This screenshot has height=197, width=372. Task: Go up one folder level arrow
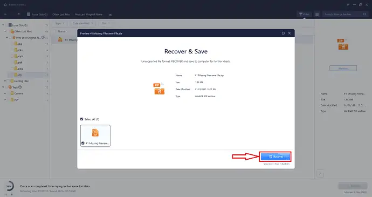pyautogui.click(x=19, y=14)
